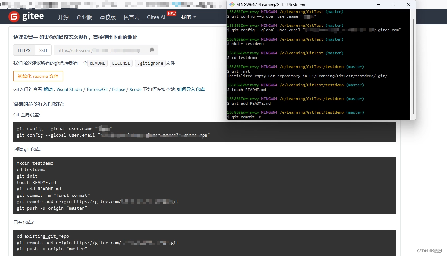
Task: Copy the repository URL with the copy icon
Action: coord(152,50)
